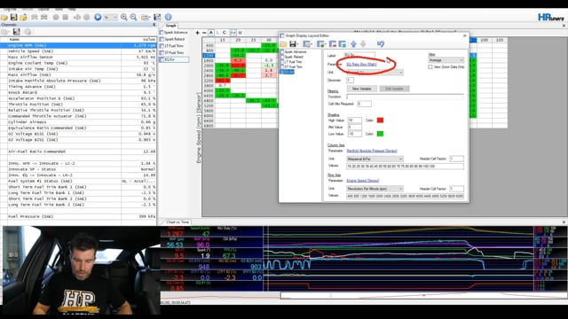Click remove graph icon with red minus
The width and height of the screenshot is (568, 319).
(x=332, y=44)
